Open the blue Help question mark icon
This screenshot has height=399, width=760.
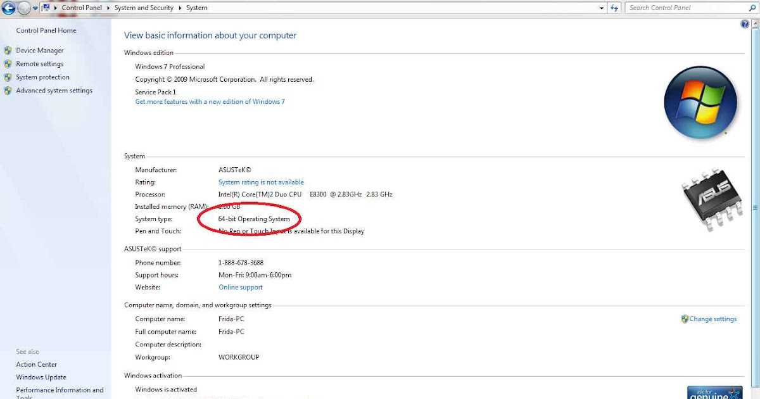[745, 24]
